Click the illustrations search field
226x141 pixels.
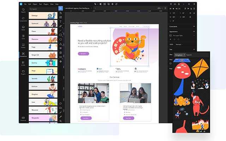coord(43,9)
